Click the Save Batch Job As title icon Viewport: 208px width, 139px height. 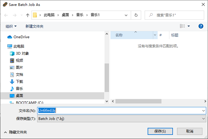[x=5, y=4]
